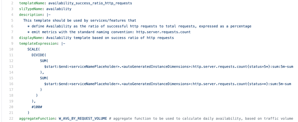Click the #100# value
Screen dimensions: 298x122
37,107
